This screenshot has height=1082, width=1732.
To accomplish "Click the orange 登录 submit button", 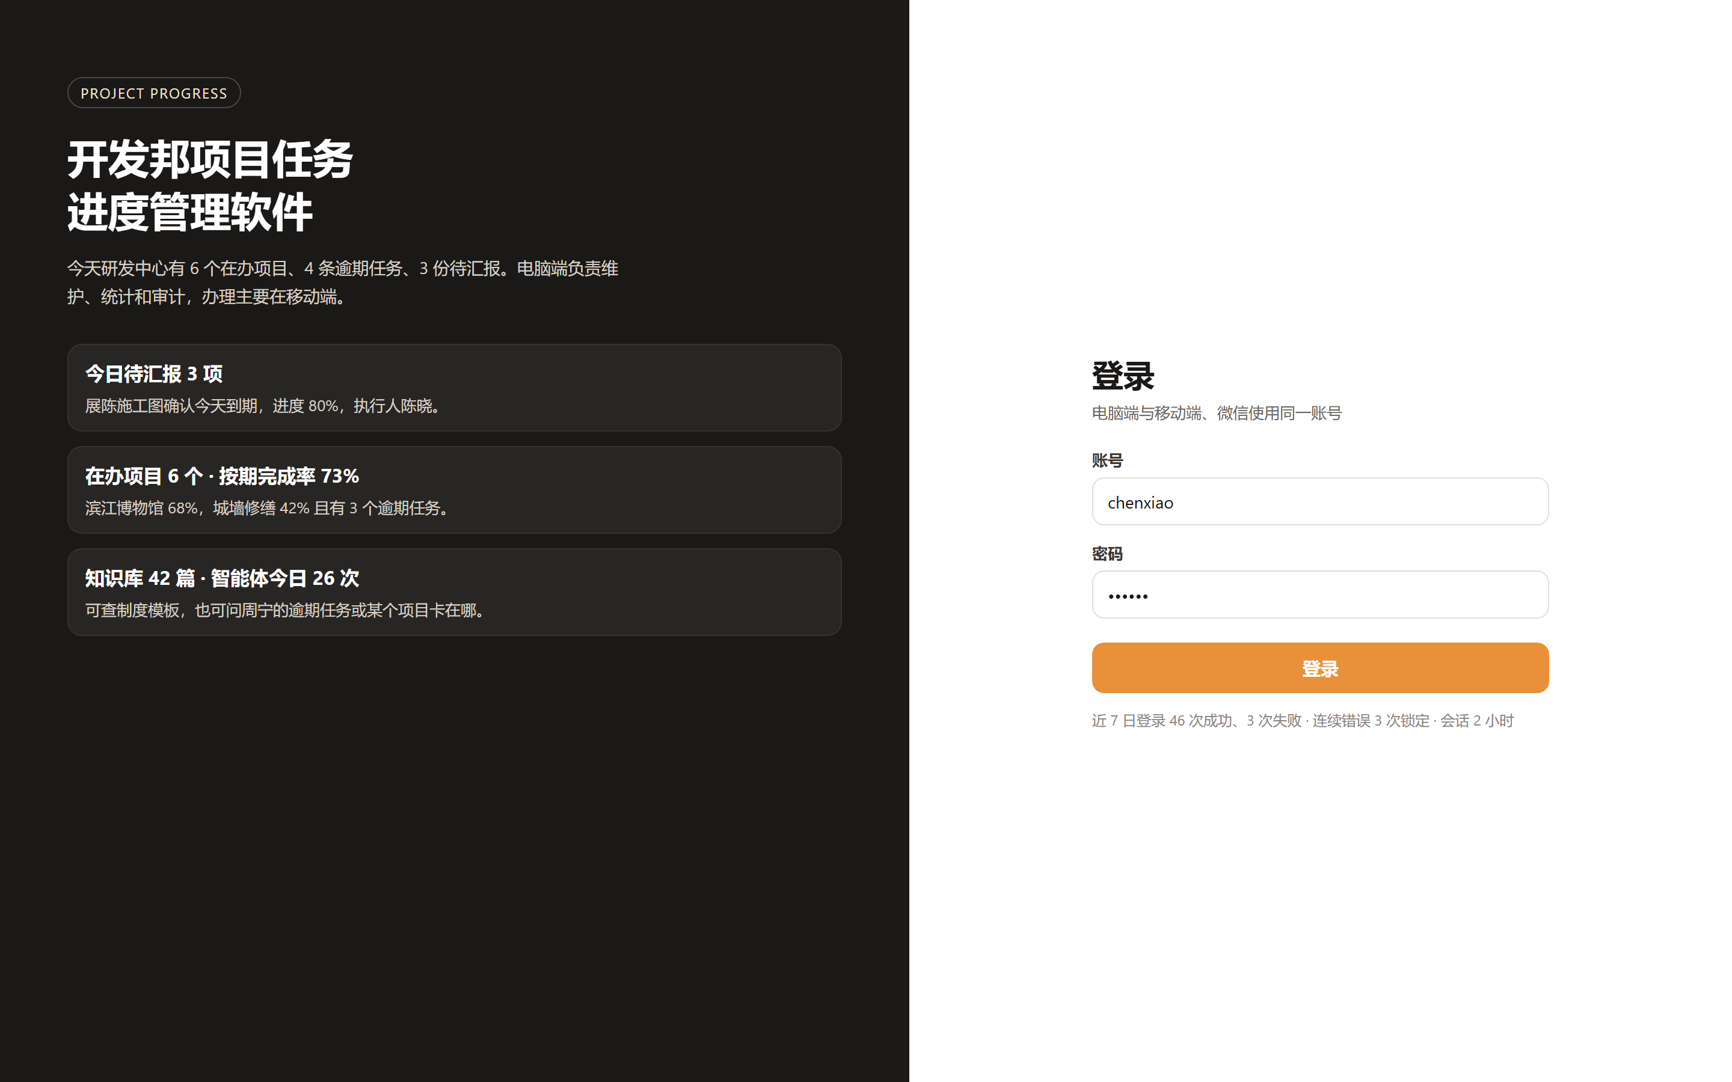I will point(1320,668).
